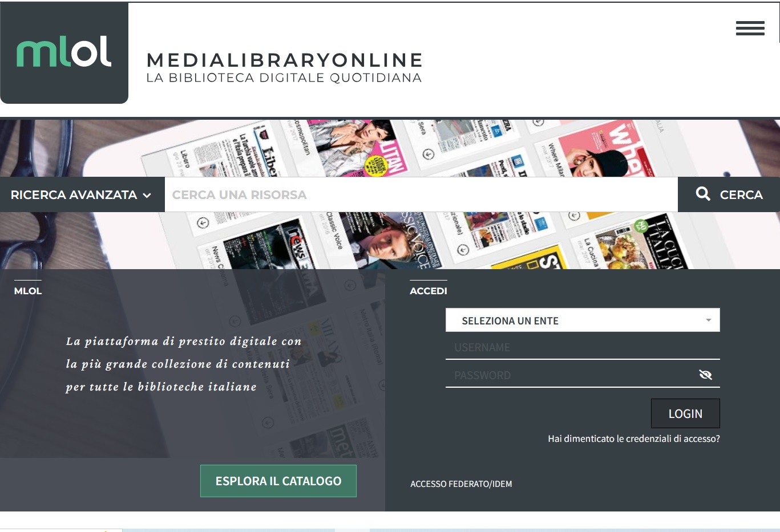Open the SELEZIONA UN ENTE dropdown
The width and height of the screenshot is (780, 532).
coord(582,320)
